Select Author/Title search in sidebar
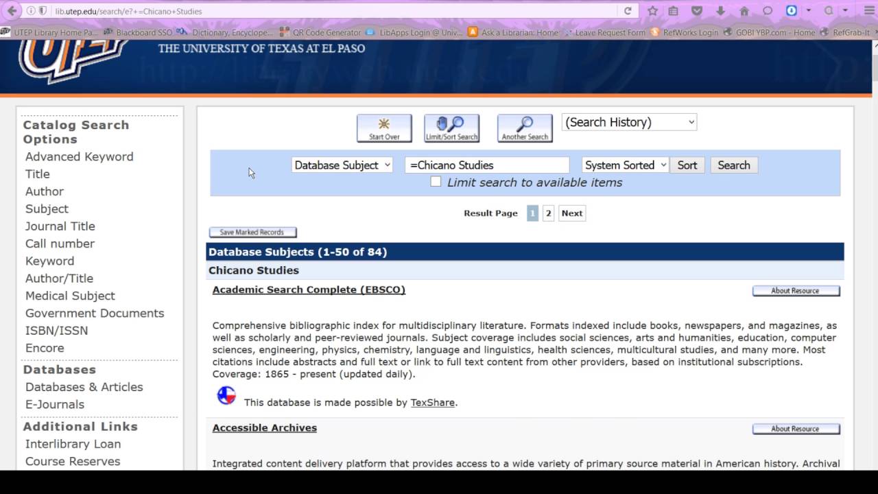Image resolution: width=878 pixels, height=494 pixels. tap(59, 279)
